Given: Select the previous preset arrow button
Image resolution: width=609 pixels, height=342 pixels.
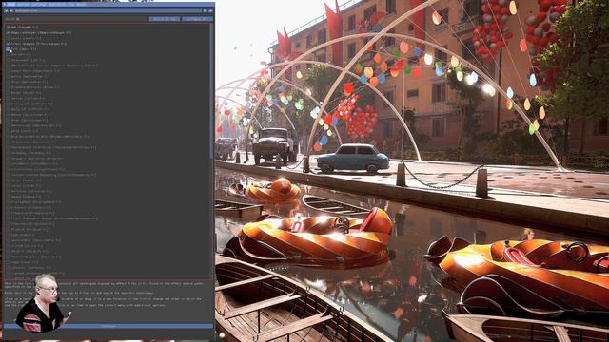Looking at the screenshot, I should (x=7, y=10).
